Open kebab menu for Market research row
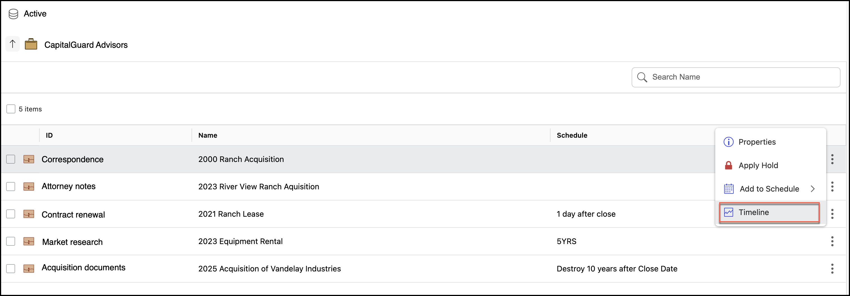The height and width of the screenshot is (296, 850). click(x=832, y=241)
